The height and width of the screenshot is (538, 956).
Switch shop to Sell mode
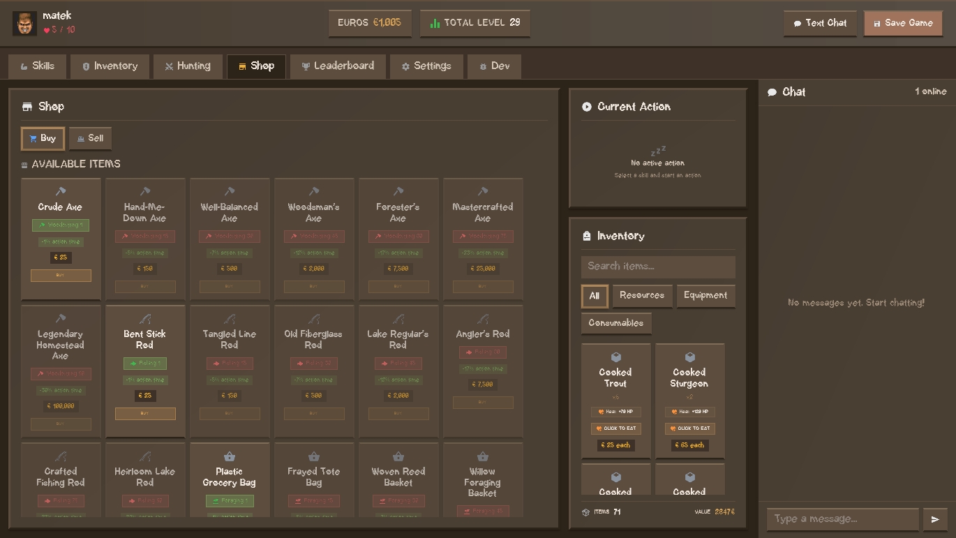90,138
